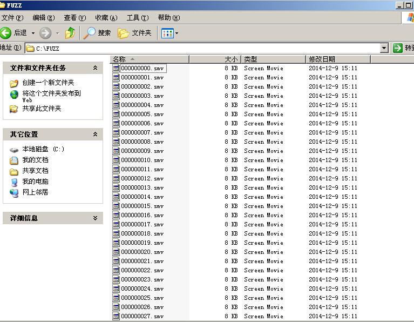Viewport: 414px width, 322px height.
Task: Click the Views grid icon
Action: 167,33
